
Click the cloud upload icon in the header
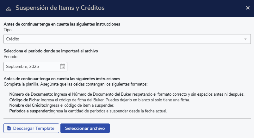pos(9,9)
